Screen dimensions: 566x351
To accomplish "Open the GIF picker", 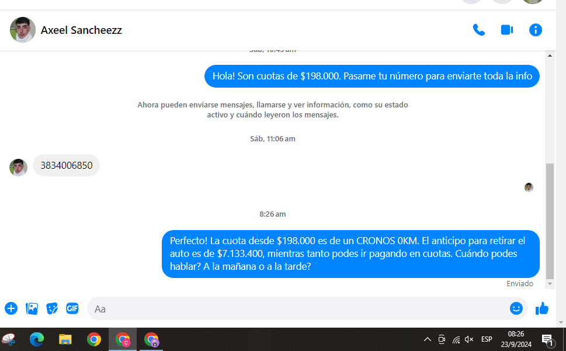I will 72,308.
